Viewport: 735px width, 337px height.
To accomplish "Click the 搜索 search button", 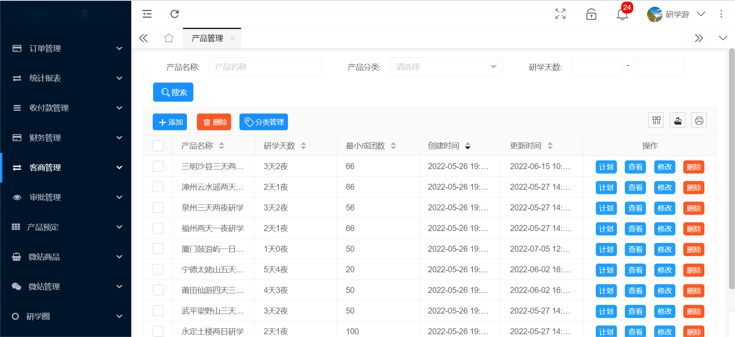I will 173,92.
